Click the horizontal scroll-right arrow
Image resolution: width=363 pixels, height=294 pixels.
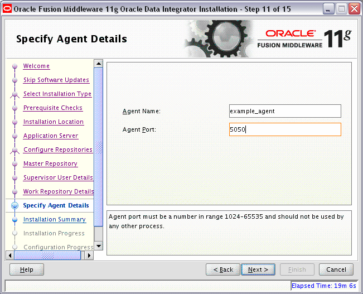click(x=89, y=256)
